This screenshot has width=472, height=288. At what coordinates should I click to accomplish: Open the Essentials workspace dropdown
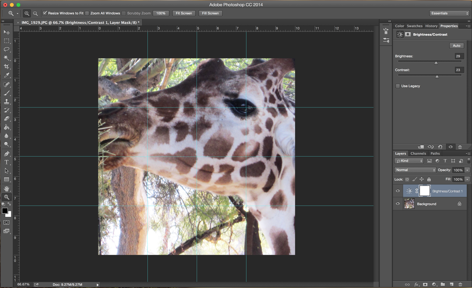click(x=449, y=13)
